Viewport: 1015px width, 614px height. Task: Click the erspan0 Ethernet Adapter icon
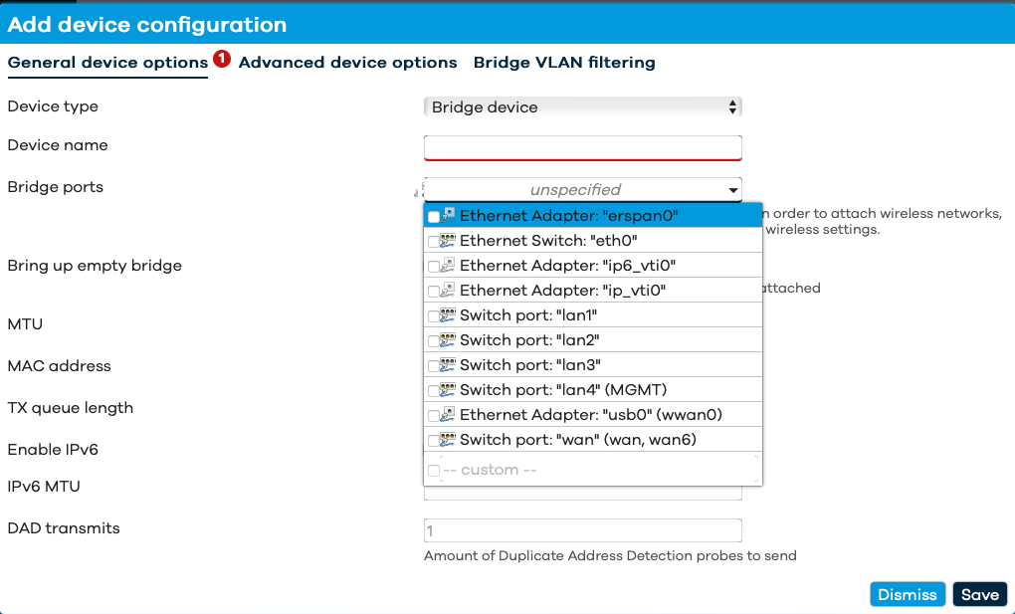pyautogui.click(x=448, y=215)
